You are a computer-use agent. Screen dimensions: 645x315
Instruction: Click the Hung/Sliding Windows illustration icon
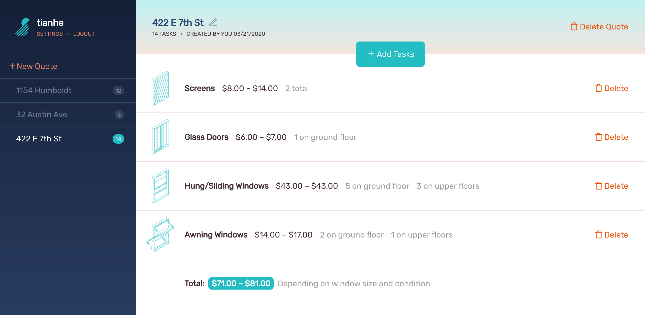[160, 186]
